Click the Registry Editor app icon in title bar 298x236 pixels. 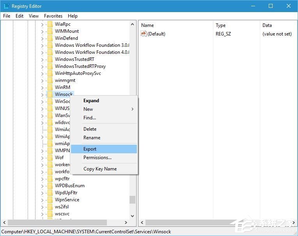coord(6,6)
